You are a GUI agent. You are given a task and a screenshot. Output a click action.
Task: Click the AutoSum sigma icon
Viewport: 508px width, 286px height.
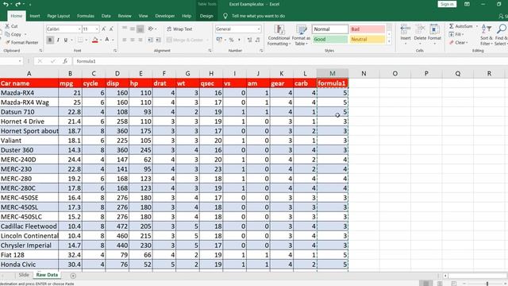452,26
